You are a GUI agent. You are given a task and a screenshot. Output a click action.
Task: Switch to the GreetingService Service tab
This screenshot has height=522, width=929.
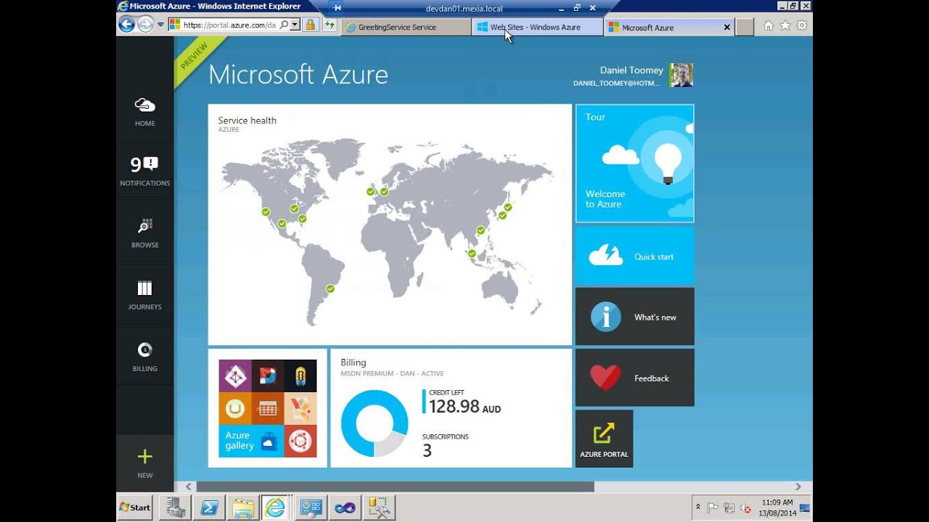(x=406, y=28)
